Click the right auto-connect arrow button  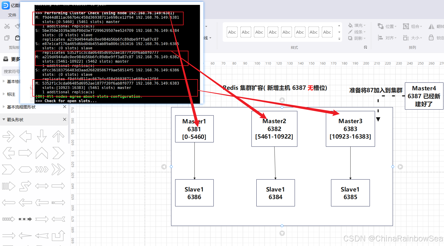pos(400,167)
